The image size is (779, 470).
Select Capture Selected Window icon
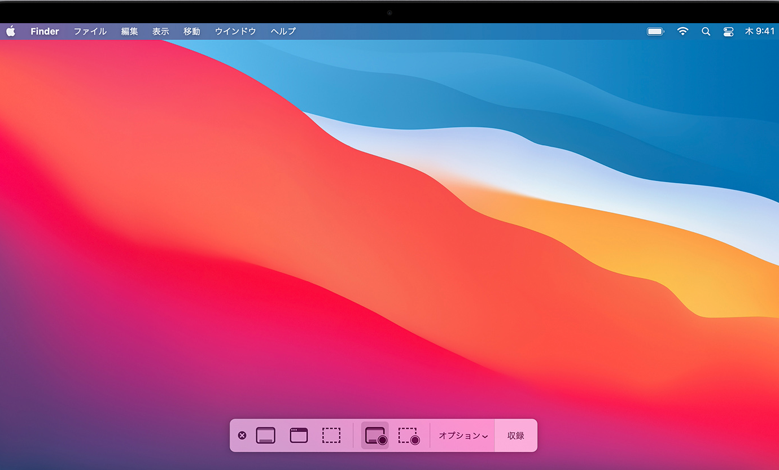[x=299, y=436]
